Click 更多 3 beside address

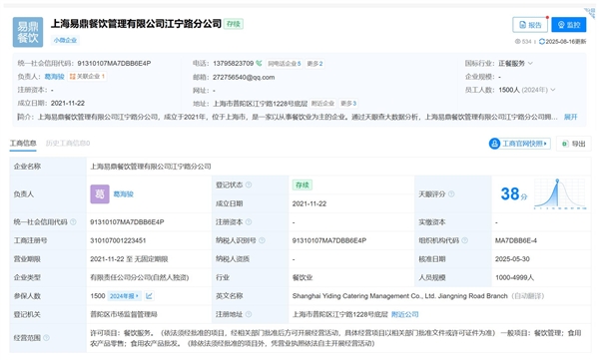pos(348,104)
